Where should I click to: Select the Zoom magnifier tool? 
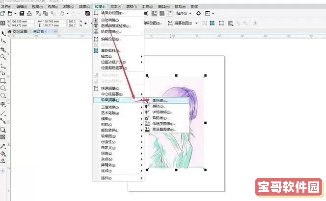(3, 57)
